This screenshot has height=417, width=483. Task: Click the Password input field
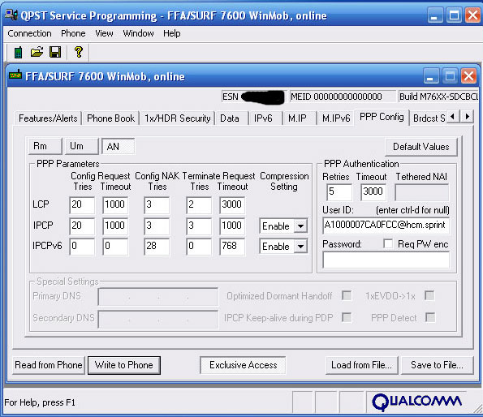pos(386,260)
